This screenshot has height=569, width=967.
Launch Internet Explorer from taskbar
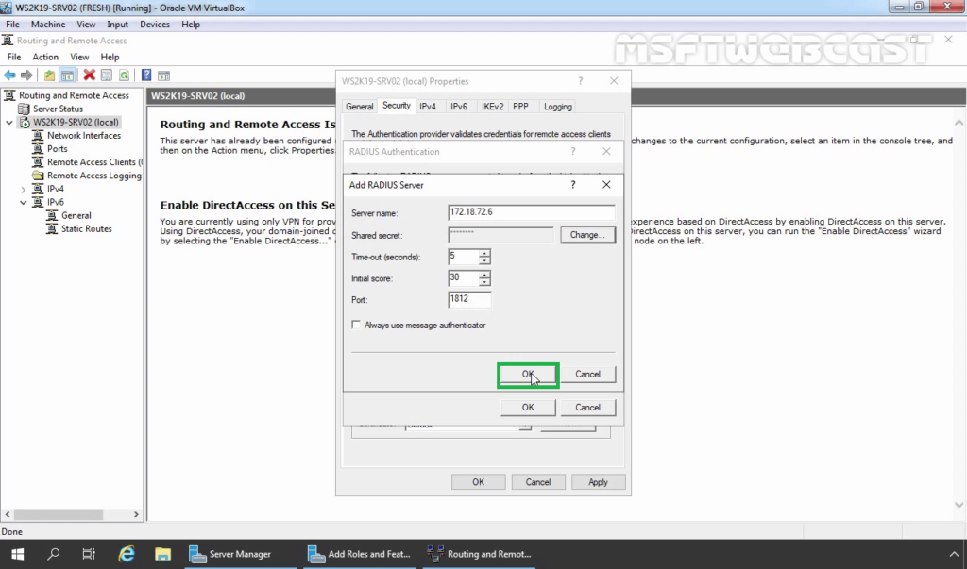(x=127, y=554)
